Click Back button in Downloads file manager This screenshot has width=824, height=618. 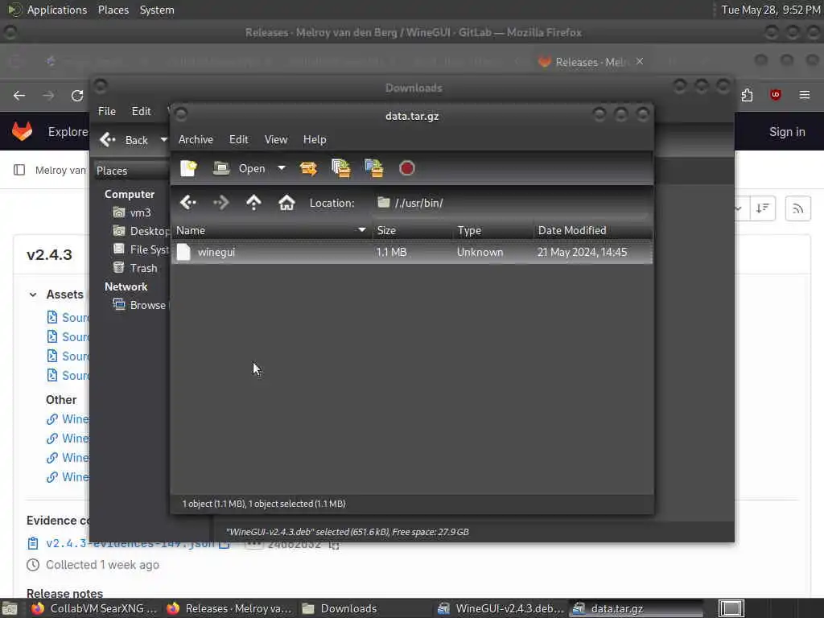pos(125,140)
